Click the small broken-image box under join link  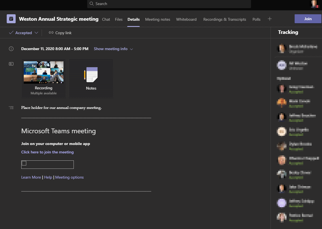pyautogui.click(x=24, y=163)
